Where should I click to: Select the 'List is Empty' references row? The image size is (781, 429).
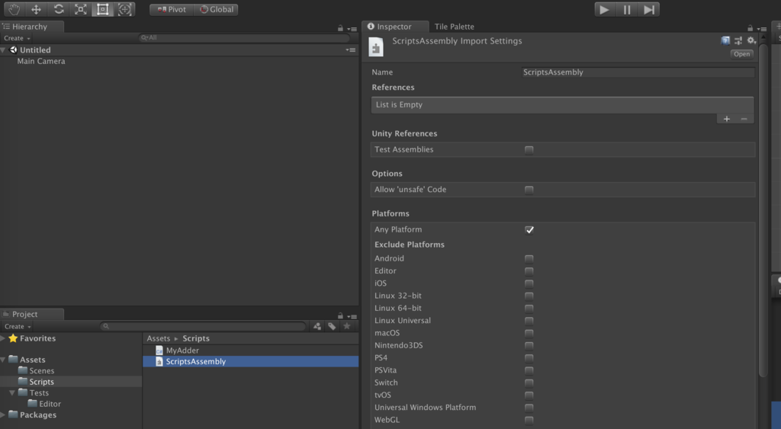[x=562, y=104]
